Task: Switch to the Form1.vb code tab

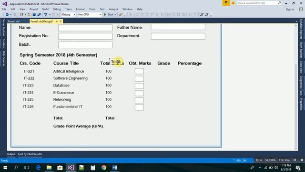Action: coord(14,21)
